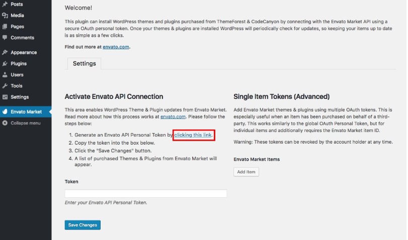The height and width of the screenshot is (240, 408).
Task: Click the Posts pin icon
Action: pos(5,4)
